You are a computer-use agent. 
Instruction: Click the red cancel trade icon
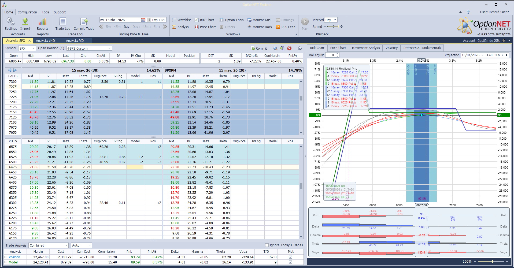[289, 48]
